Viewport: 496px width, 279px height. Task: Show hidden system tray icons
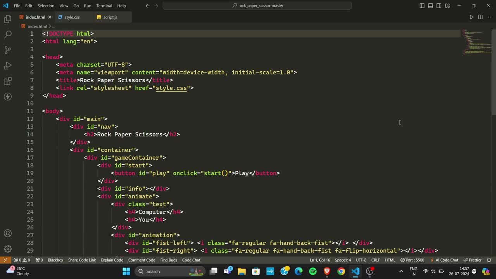pyautogui.click(x=401, y=271)
